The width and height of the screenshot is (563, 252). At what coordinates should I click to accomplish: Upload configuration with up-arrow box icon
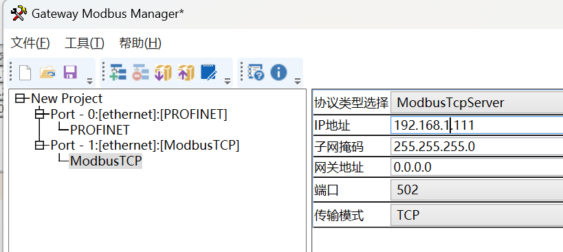186,72
